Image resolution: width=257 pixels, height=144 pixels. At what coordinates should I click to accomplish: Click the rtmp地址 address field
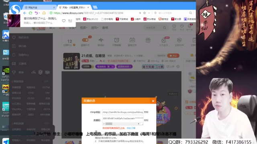point(122,112)
